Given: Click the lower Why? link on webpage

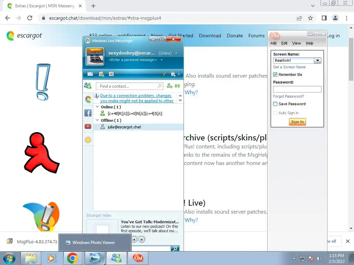Looking at the screenshot, I should (x=191, y=220).
